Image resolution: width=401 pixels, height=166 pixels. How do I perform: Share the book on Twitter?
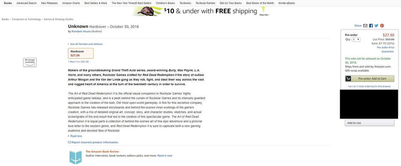(376, 26)
